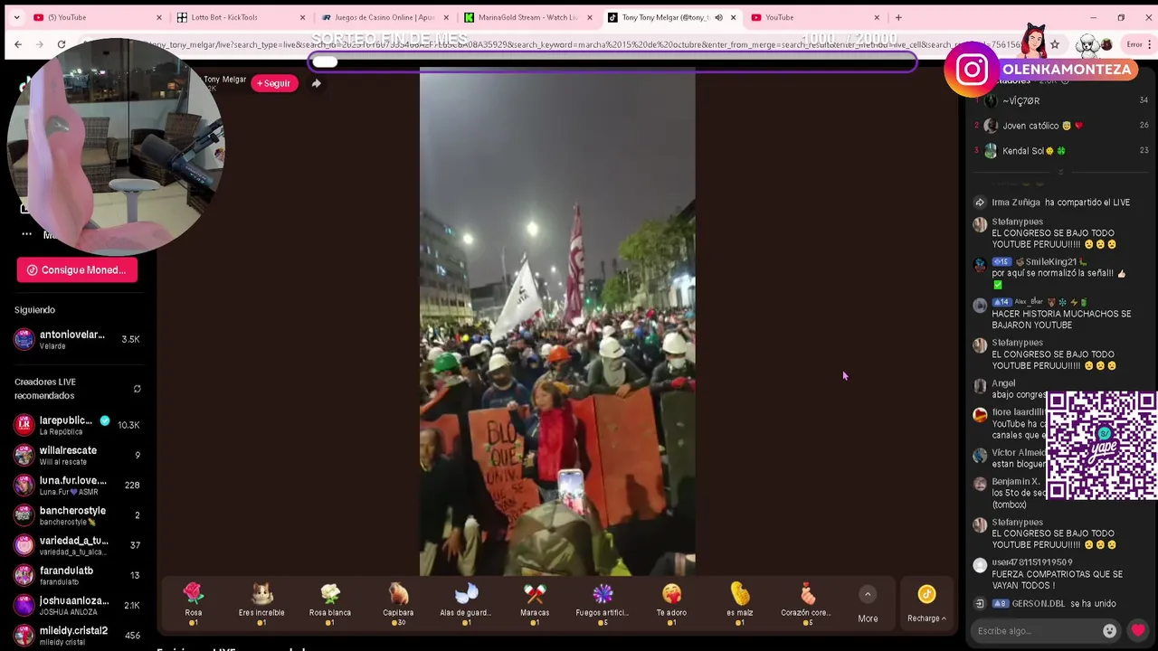This screenshot has width=1158, height=651.
Task: Open willalrescate live channel
Action: 77,455
